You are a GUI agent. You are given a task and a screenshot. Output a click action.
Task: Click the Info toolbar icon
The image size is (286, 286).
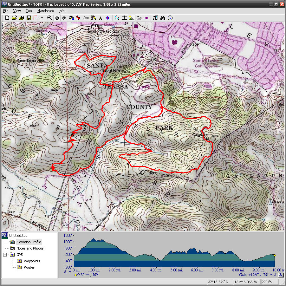click(x=170, y=18)
